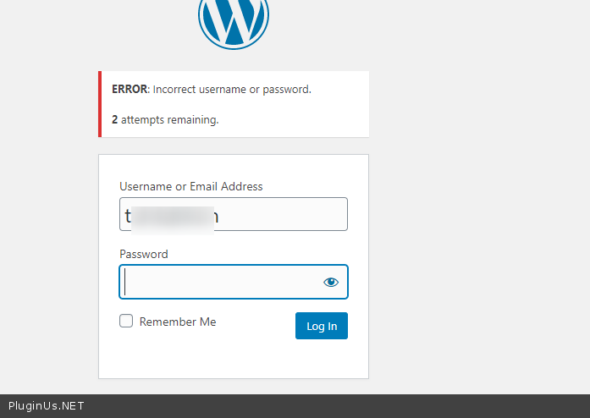
Task: Place cursor after first letter t in username
Action: pyautogui.click(x=132, y=216)
